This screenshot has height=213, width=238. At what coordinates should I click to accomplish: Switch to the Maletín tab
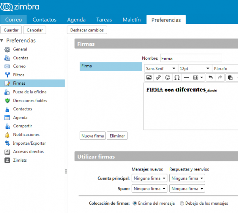coord(132,19)
